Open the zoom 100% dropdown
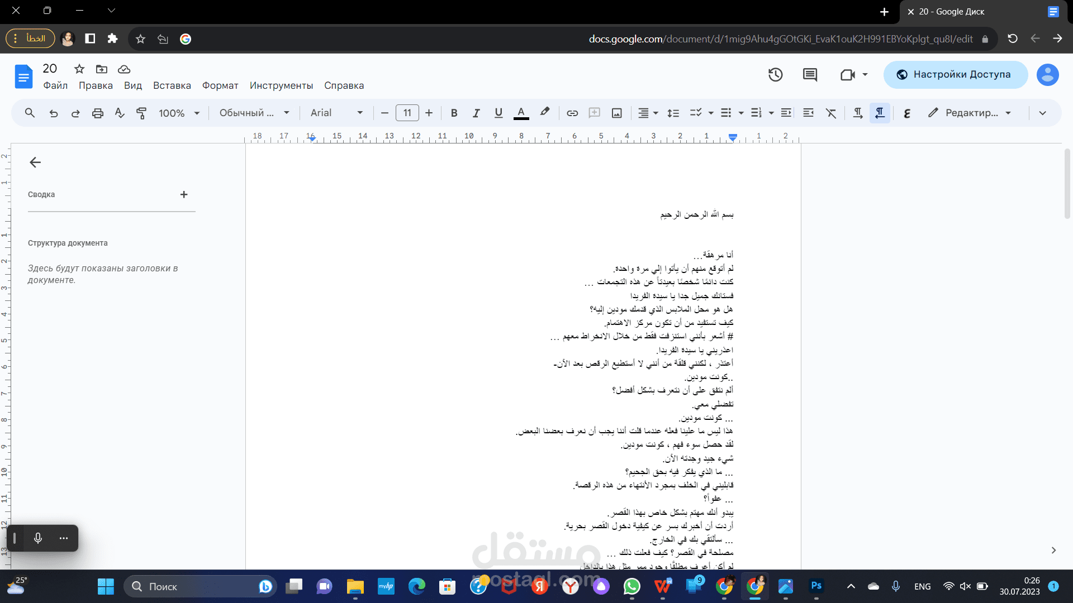The width and height of the screenshot is (1073, 603). [179, 113]
